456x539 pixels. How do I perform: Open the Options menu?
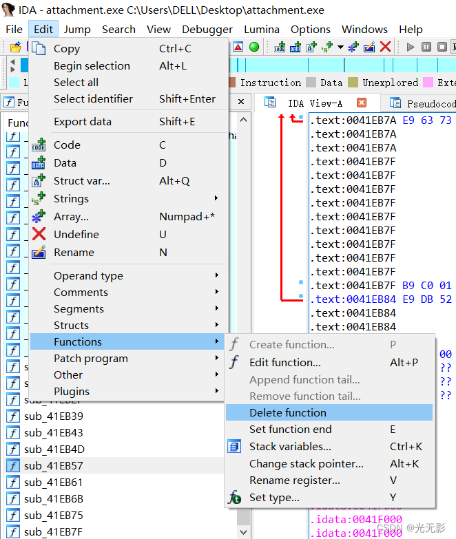pyautogui.click(x=311, y=29)
